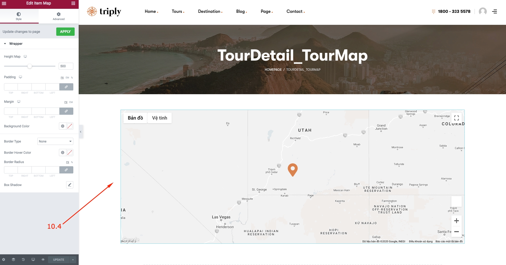Toggle linked values for Border Radius
506x265 pixels.
(x=66, y=170)
